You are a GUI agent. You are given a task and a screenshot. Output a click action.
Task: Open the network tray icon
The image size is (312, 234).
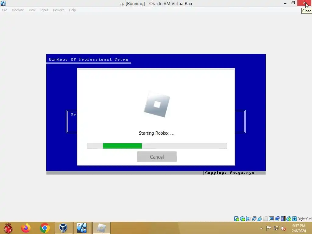[276, 228]
